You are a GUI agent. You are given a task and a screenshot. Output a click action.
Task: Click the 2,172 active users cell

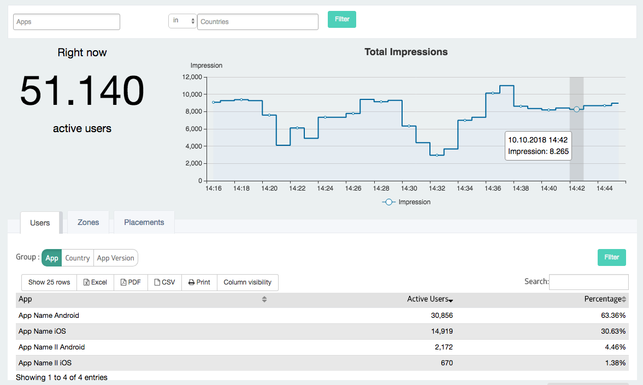pos(444,347)
